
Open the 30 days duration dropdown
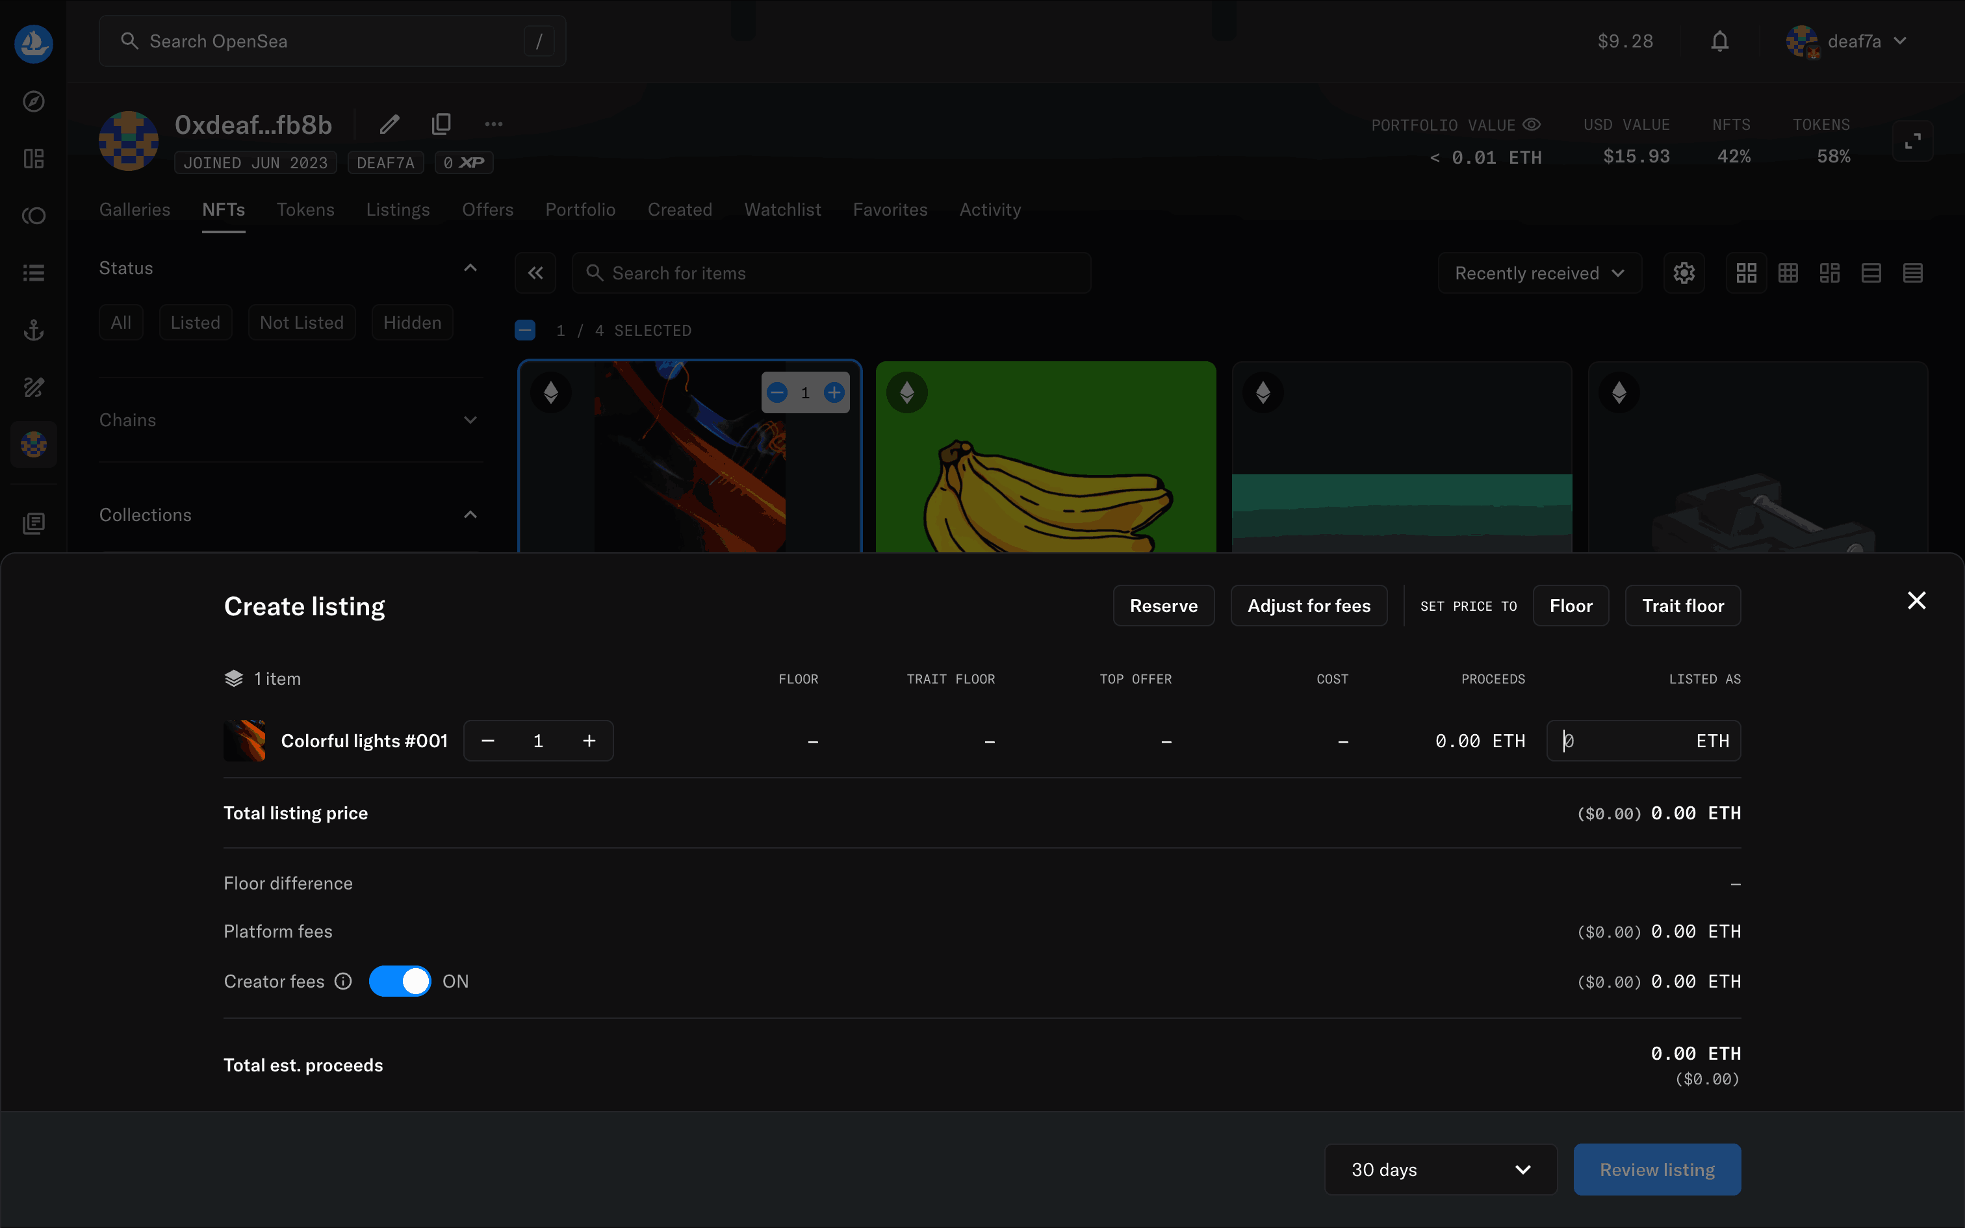click(x=1440, y=1170)
